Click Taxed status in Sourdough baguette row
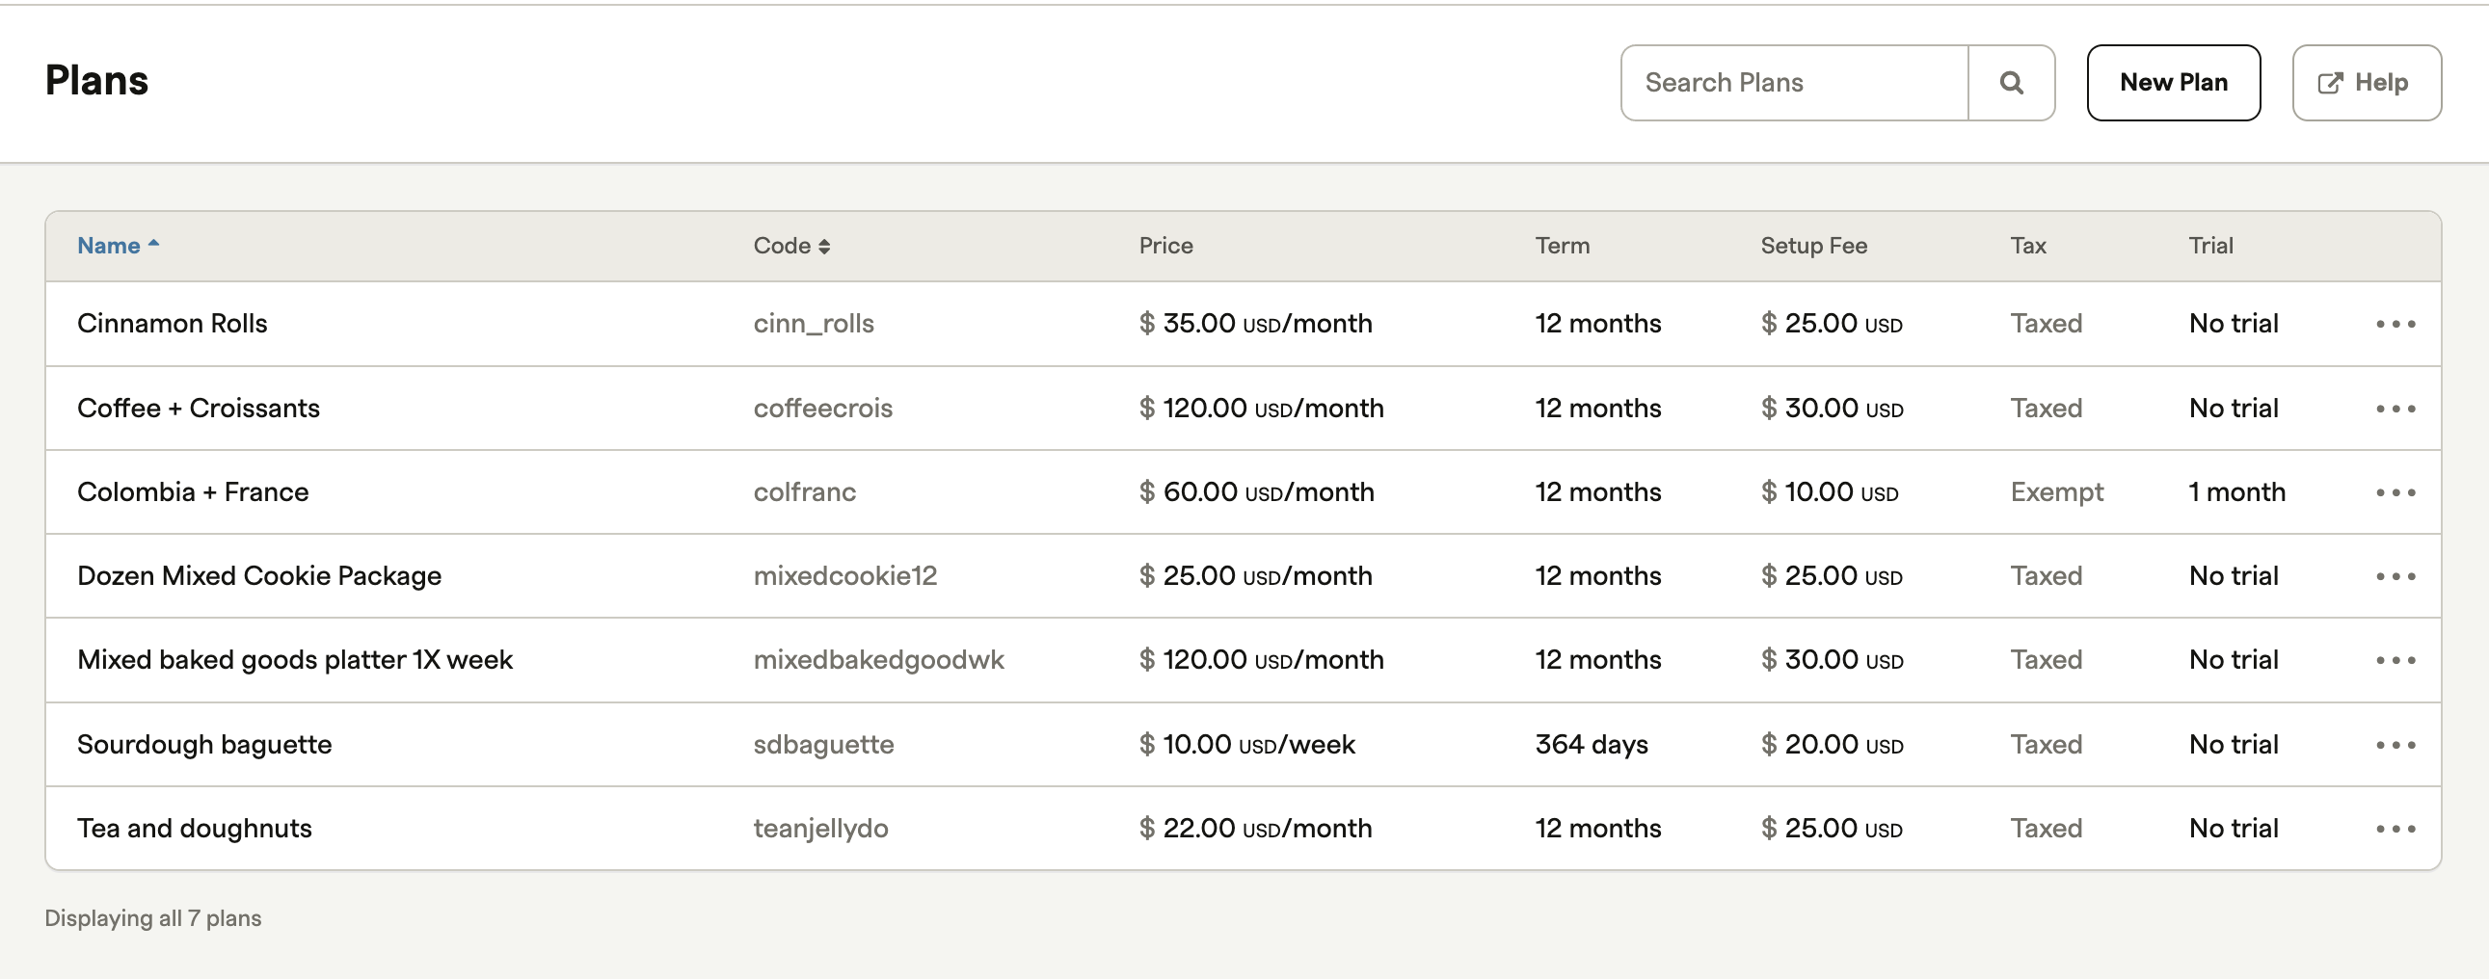Screen dimensions: 2489x979 click(2047, 745)
